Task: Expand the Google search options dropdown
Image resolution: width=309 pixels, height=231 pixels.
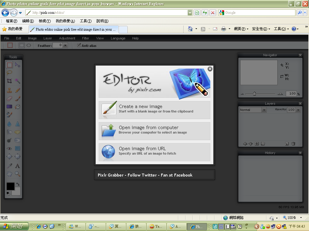Action: click(305, 13)
